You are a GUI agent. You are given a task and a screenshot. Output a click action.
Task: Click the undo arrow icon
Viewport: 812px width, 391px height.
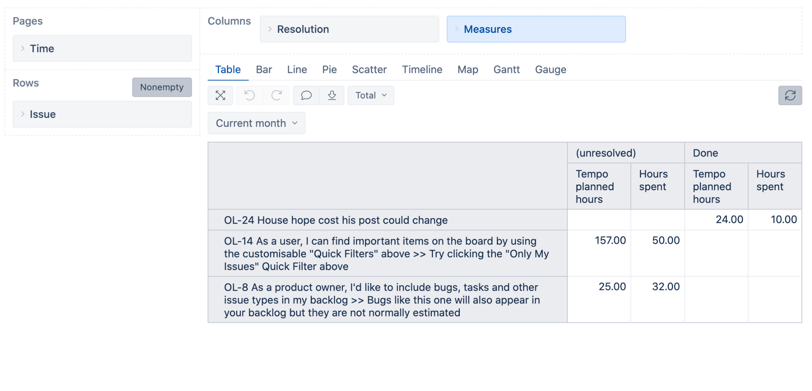249,95
